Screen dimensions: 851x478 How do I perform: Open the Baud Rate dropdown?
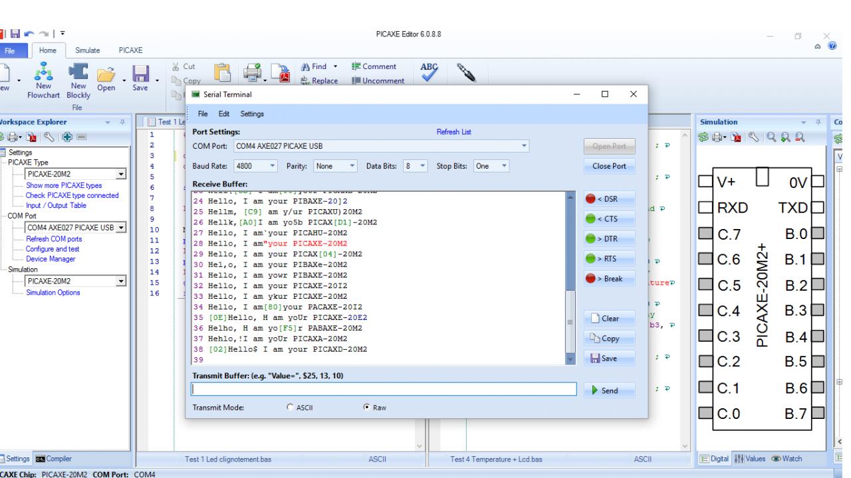coord(274,165)
